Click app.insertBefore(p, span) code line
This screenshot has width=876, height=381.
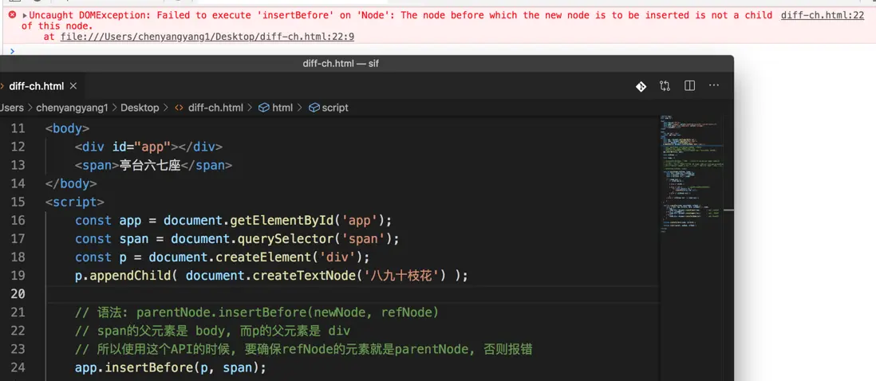tap(171, 367)
